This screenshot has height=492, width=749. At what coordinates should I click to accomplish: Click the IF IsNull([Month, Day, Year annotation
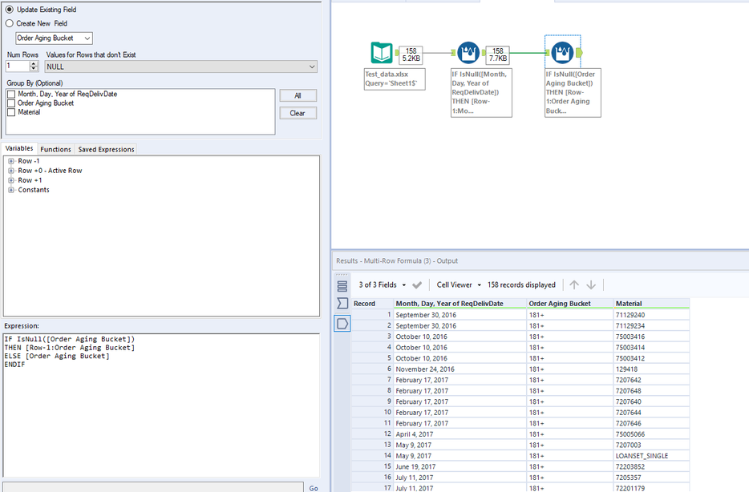click(x=481, y=93)
